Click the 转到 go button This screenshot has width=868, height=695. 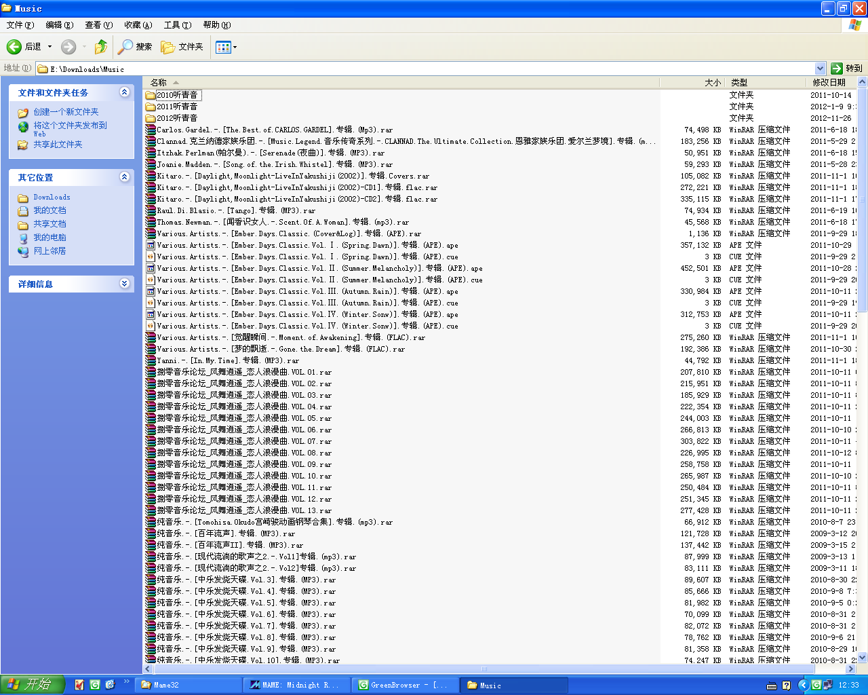pos(846,69)
